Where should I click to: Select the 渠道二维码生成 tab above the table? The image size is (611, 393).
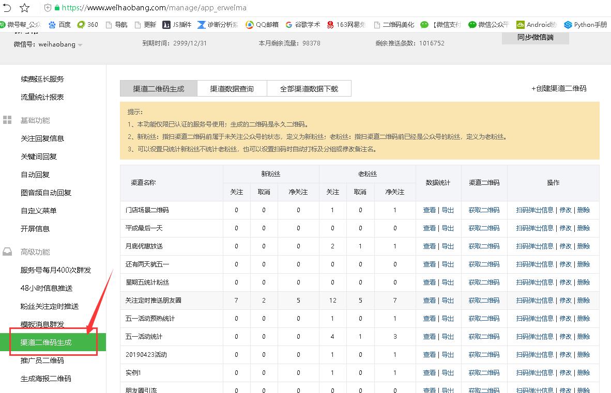(x=159, y=88)
